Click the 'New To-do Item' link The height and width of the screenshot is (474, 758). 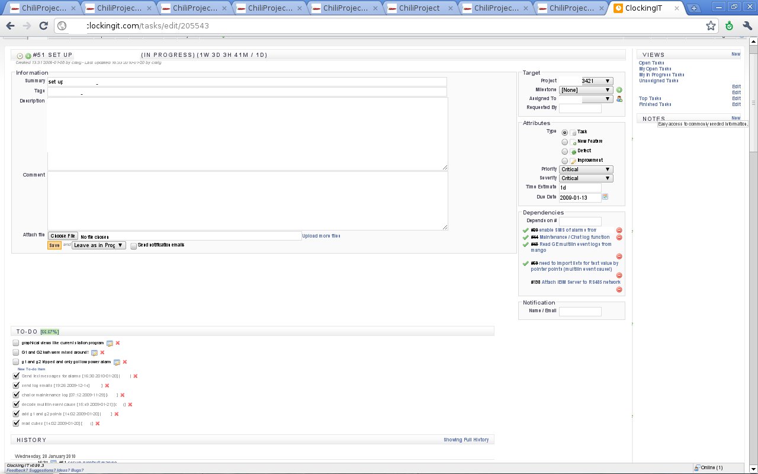pos(31,369)
